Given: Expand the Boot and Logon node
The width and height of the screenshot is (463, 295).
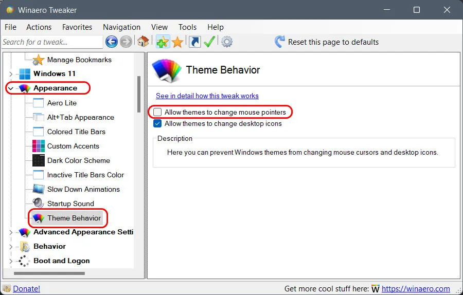Looking at the screenshot, I should coord(10,261).
